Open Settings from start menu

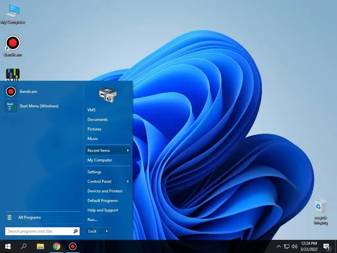pos(108,172)
